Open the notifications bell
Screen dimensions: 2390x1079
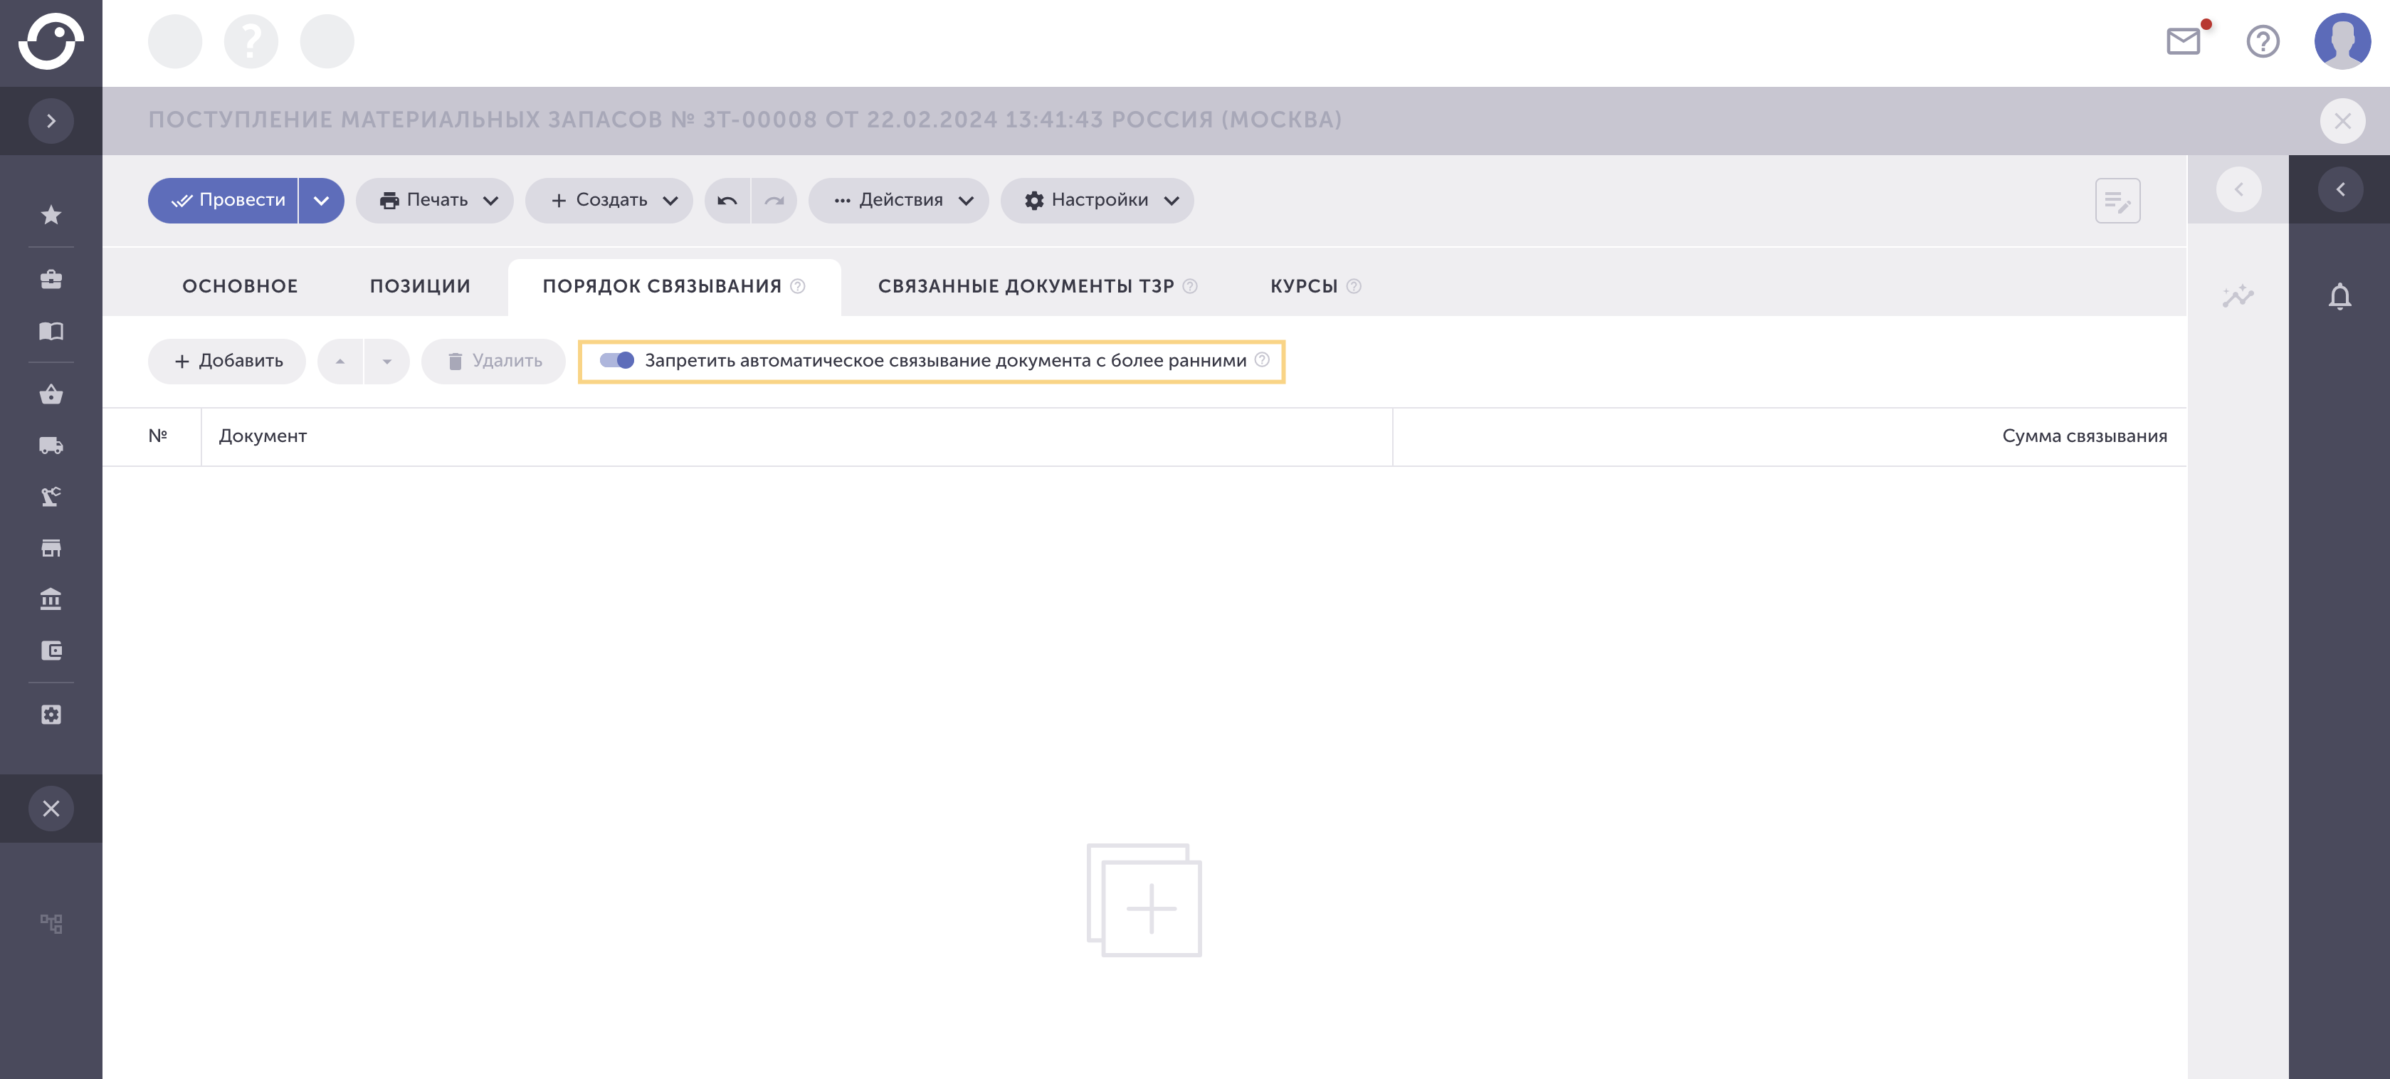coord(2340,296)
